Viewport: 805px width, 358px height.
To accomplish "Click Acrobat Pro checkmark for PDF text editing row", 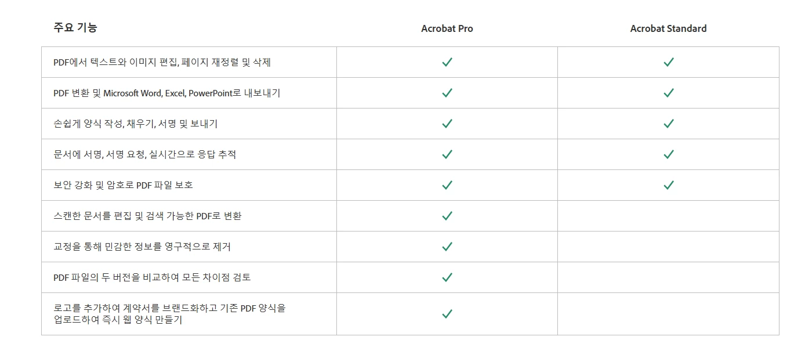I will (x=447, y=62).
